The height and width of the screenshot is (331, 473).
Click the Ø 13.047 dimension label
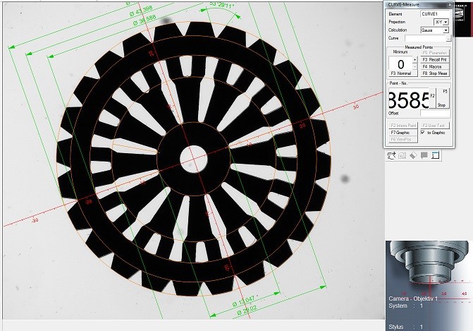point(244,301)
